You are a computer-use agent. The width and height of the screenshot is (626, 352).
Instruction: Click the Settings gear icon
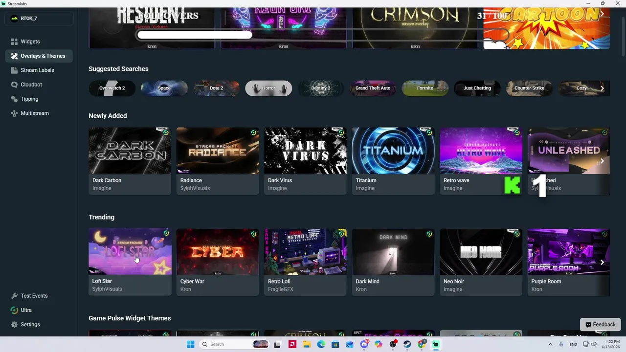[14, 325]
